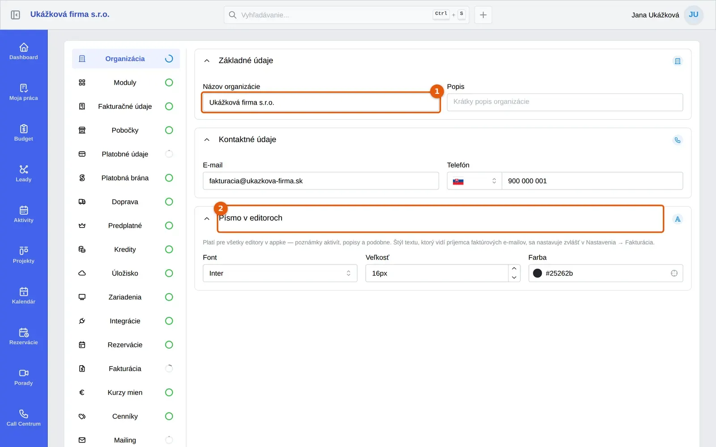
Task: Toggle the Integrácie status circle
Action: (169, 321)
